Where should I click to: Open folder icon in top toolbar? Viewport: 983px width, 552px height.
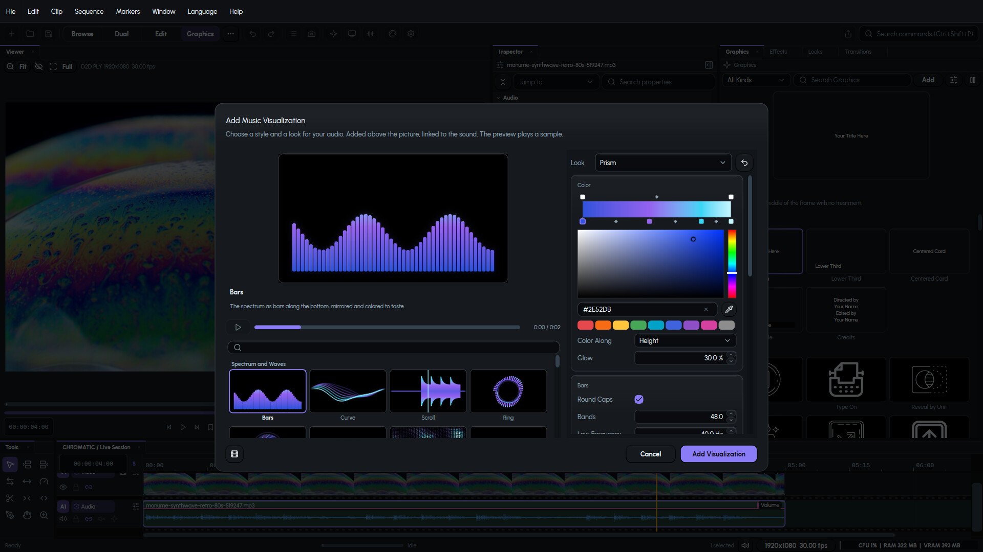click(30, 34)
